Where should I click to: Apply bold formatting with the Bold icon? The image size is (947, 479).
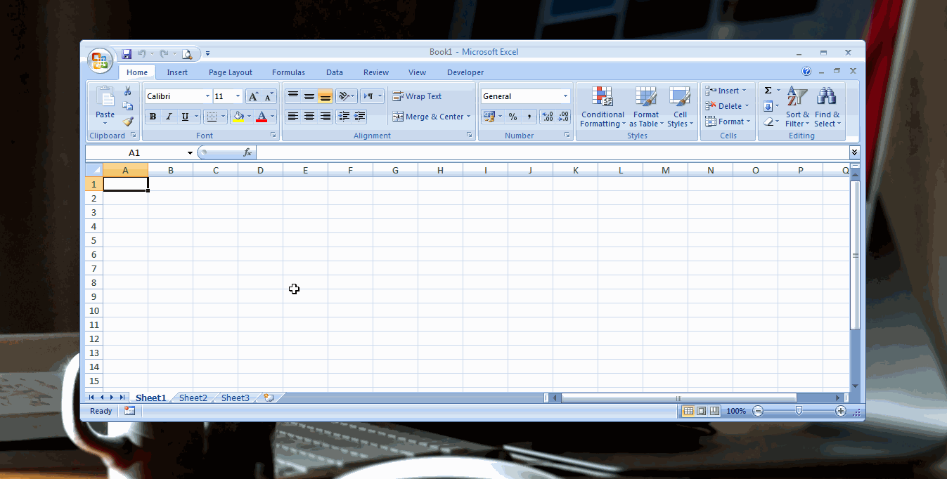pyautogui.click(x=153, y=116)
